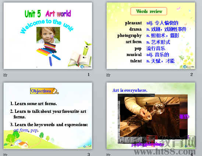Screen dimensions: 202x156
Task: Click the book and pencil clipart on slide 1
Action: coord(80,55)
